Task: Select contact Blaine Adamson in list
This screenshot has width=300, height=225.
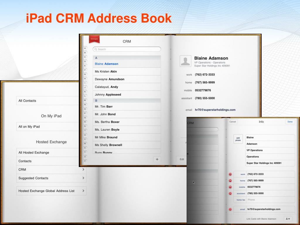Action: pos(127,64)
